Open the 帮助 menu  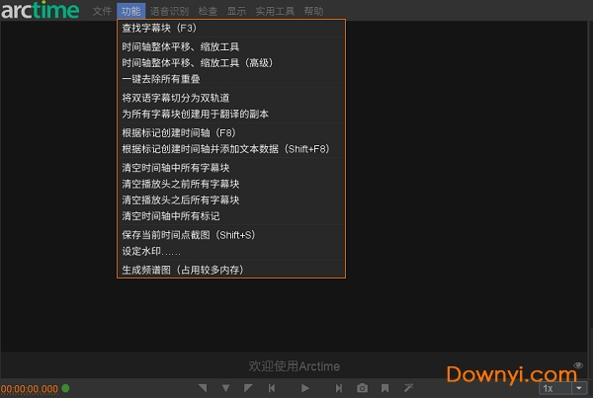(x=313, y=11)
